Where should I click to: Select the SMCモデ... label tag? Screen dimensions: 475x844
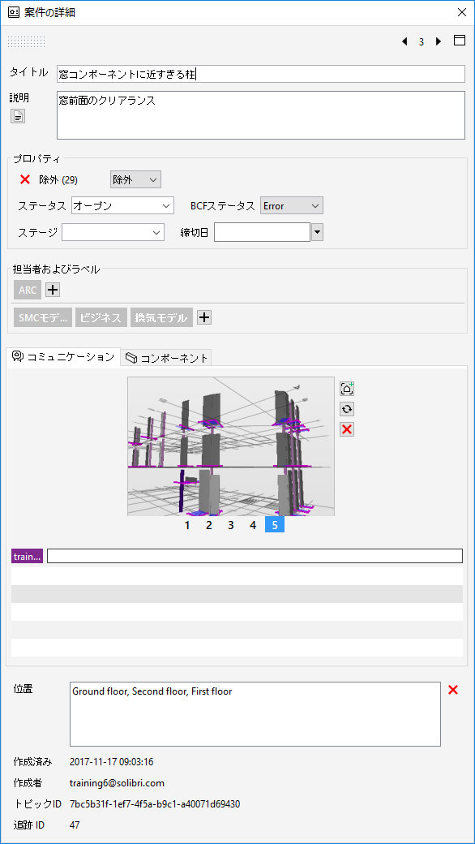pyautogui.click(x=43, y=317)
